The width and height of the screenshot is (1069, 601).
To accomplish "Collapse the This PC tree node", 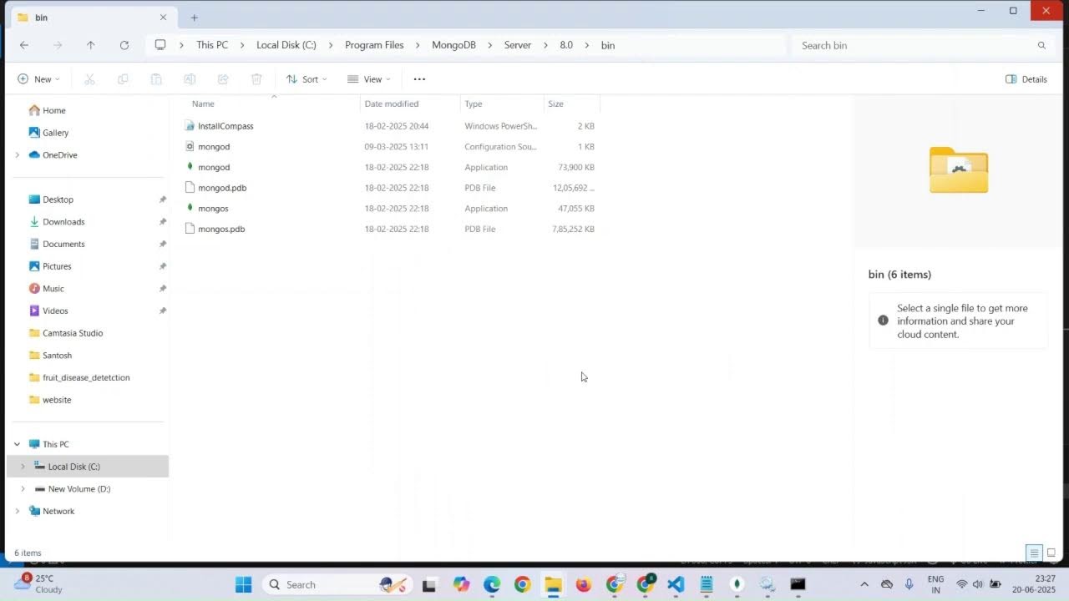I will pos(17,444).
